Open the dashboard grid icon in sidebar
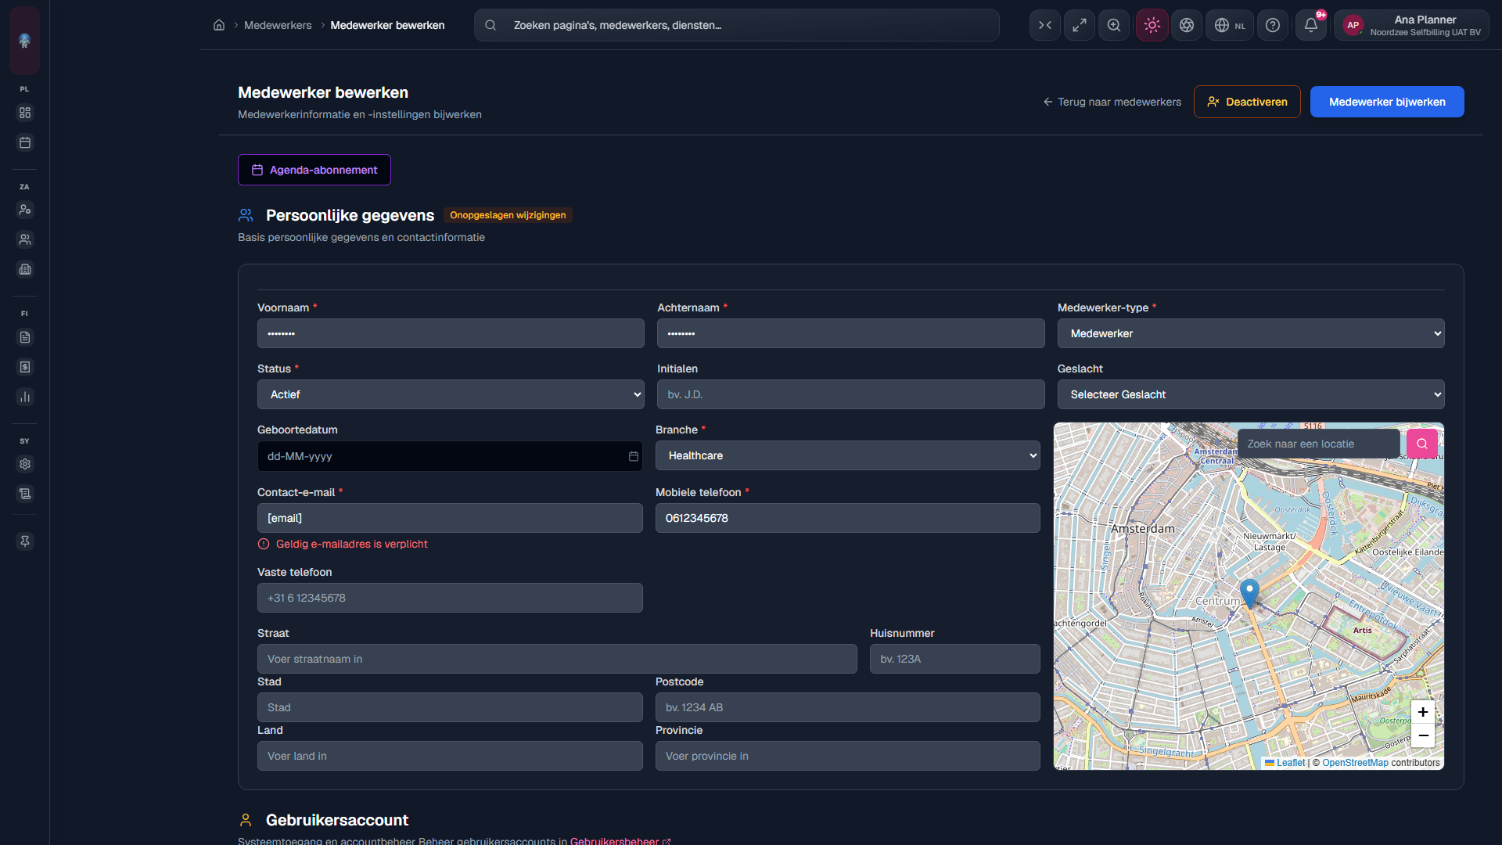 pos(25,113)
